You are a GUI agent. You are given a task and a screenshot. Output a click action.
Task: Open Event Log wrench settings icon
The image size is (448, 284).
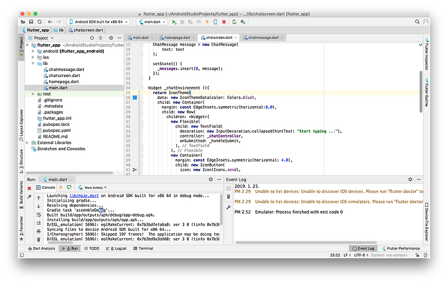pyautogui.click(x=228, y=207)
